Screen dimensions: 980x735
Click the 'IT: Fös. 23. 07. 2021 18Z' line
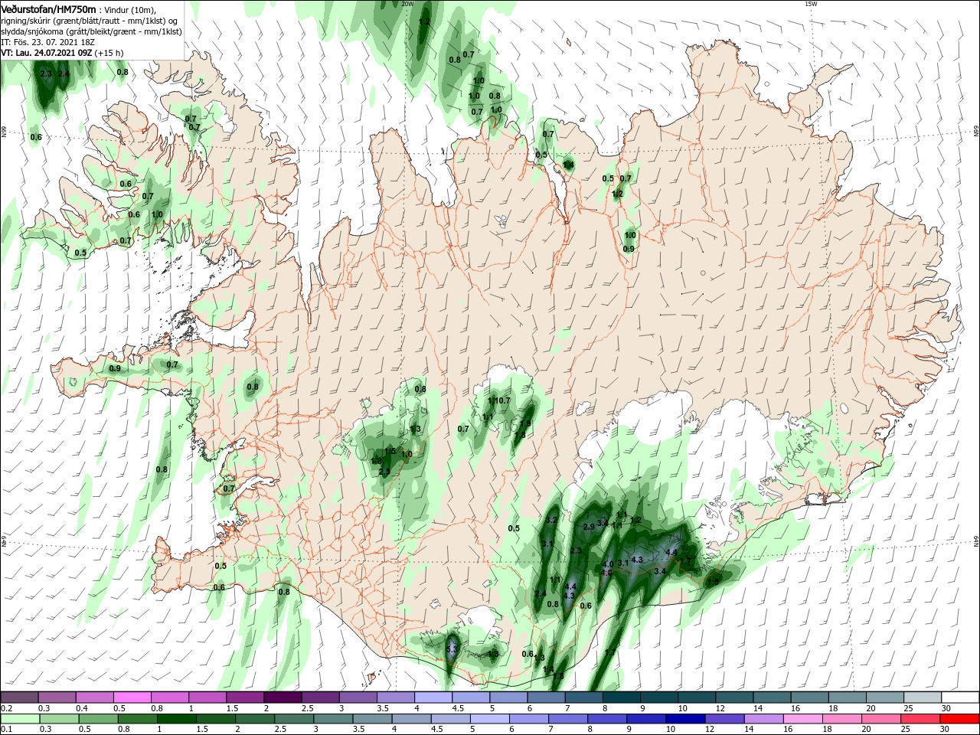pyautogui.click(x=46, y=42)
